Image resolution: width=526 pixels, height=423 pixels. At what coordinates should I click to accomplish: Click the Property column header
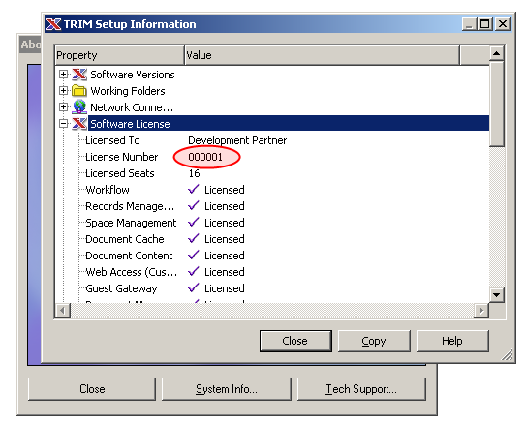pos(120,55)
